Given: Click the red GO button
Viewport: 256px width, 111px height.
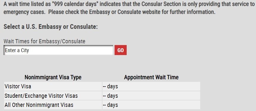Looking at the screenshot, I should pyautogui.click(x=120, y=50).
